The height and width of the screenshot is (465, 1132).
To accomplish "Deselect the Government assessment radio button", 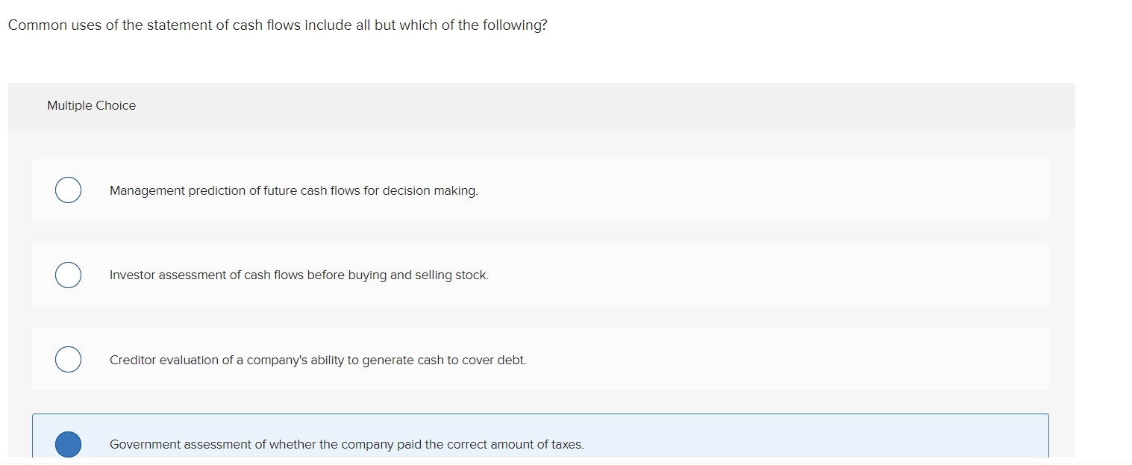I will point(68,444).
